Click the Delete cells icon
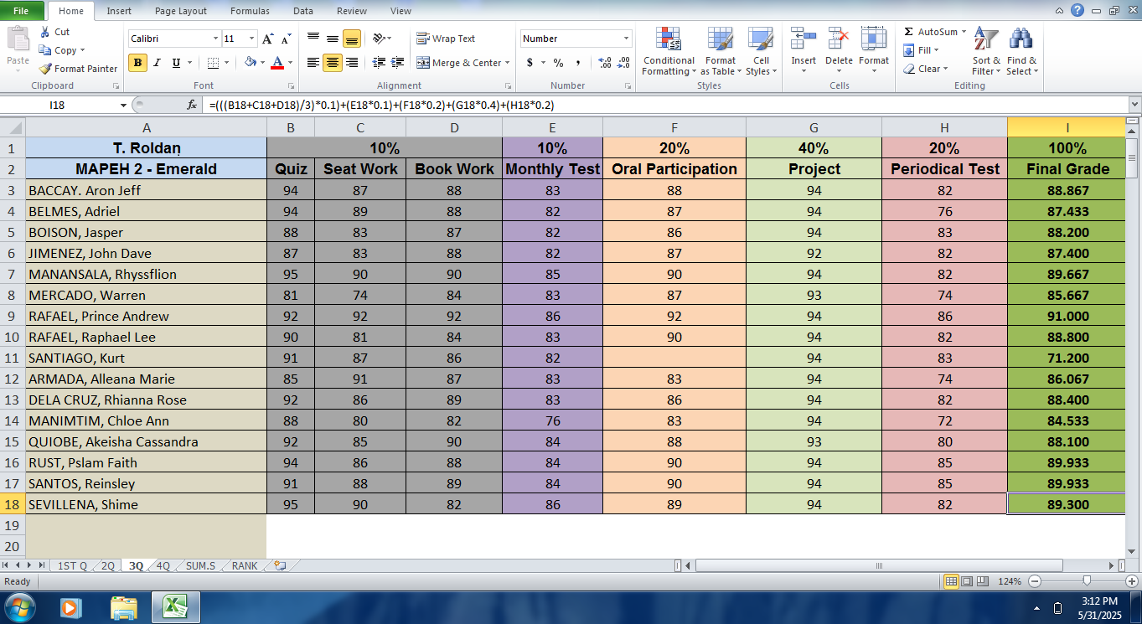This screenshot has height=624, width=1142. [839, 39]
